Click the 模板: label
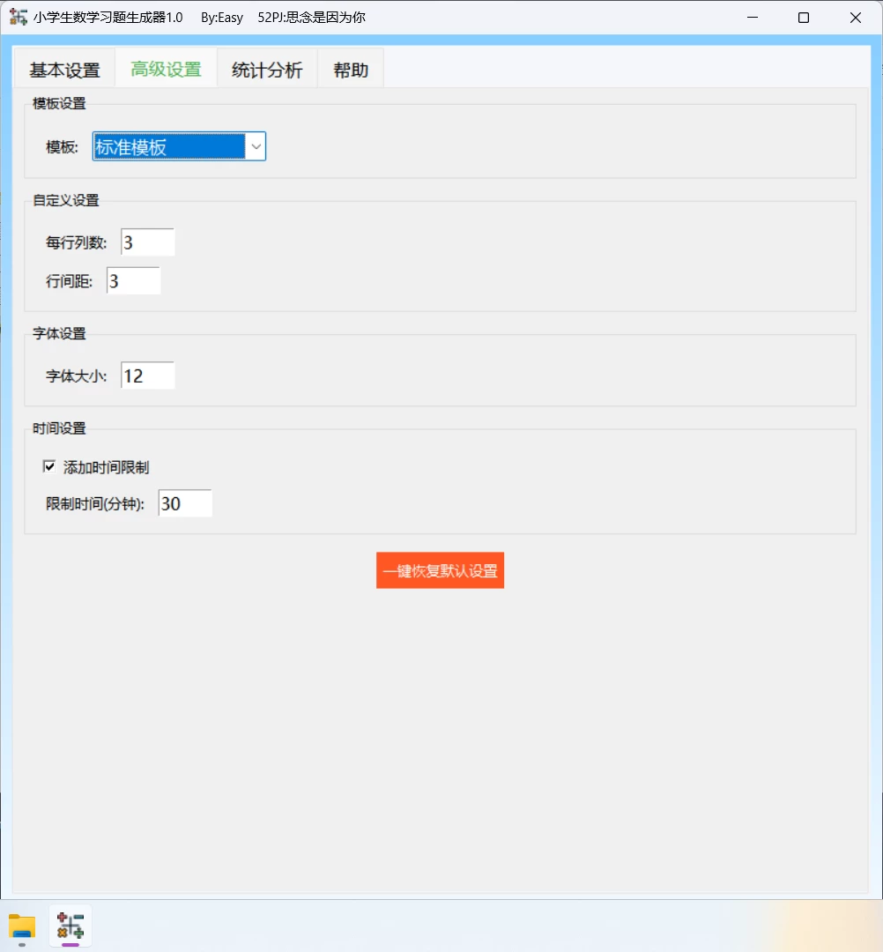883x952 pixels. tap(63, 147)
